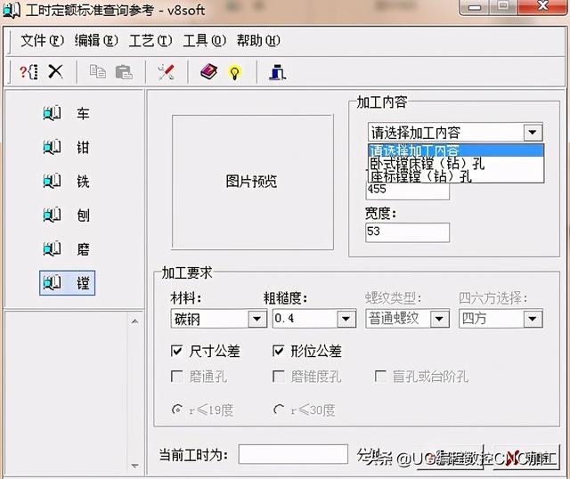Click the paste toolbar icon

(124, 72)
